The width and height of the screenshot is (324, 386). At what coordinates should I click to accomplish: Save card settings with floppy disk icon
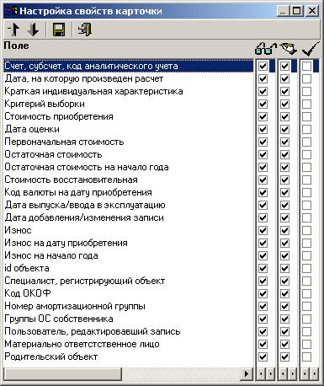click(x=59, y=29)
